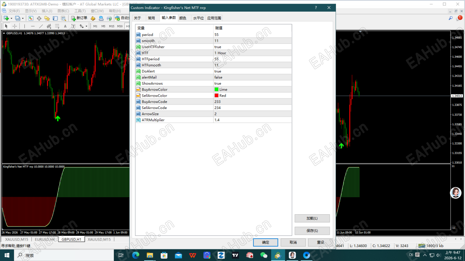This screenshot has height=261, width=465.
Task: Open the Windows Start menu
Action: [x=7, y=255]
